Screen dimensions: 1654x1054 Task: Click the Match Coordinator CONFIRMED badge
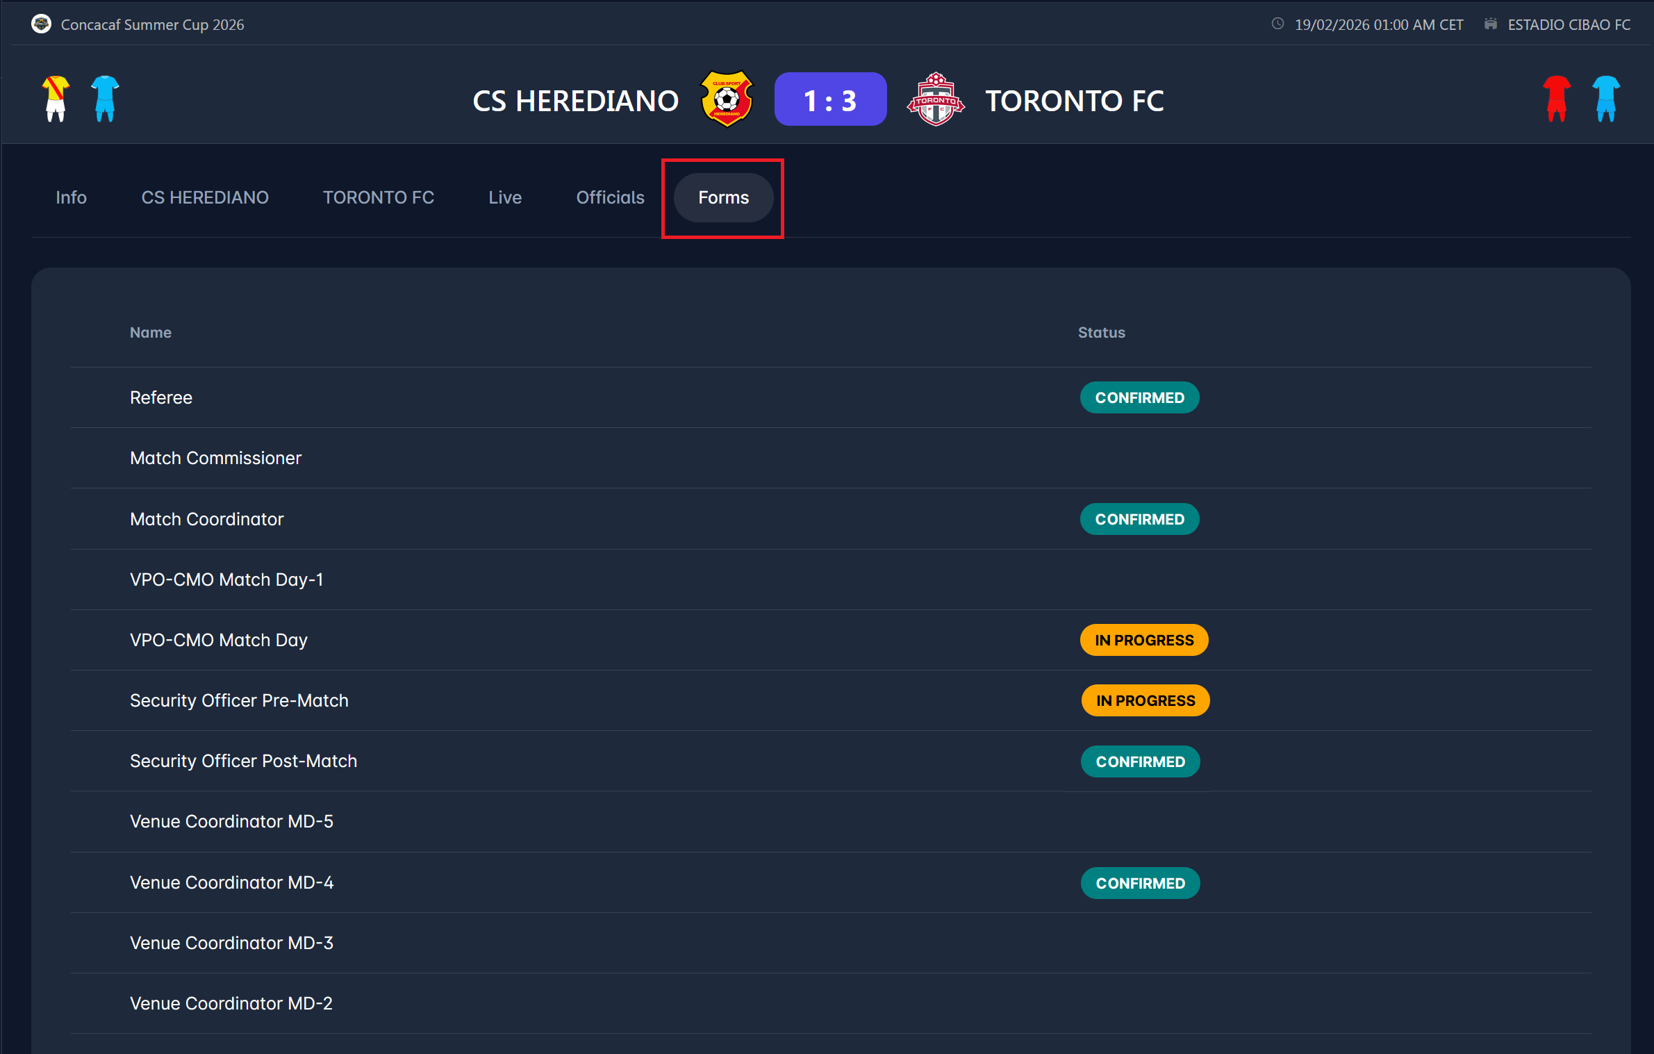click(x=1139, y=519)
